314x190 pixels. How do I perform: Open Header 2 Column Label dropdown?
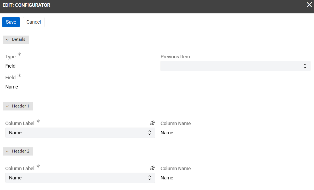tap(80, 178)
